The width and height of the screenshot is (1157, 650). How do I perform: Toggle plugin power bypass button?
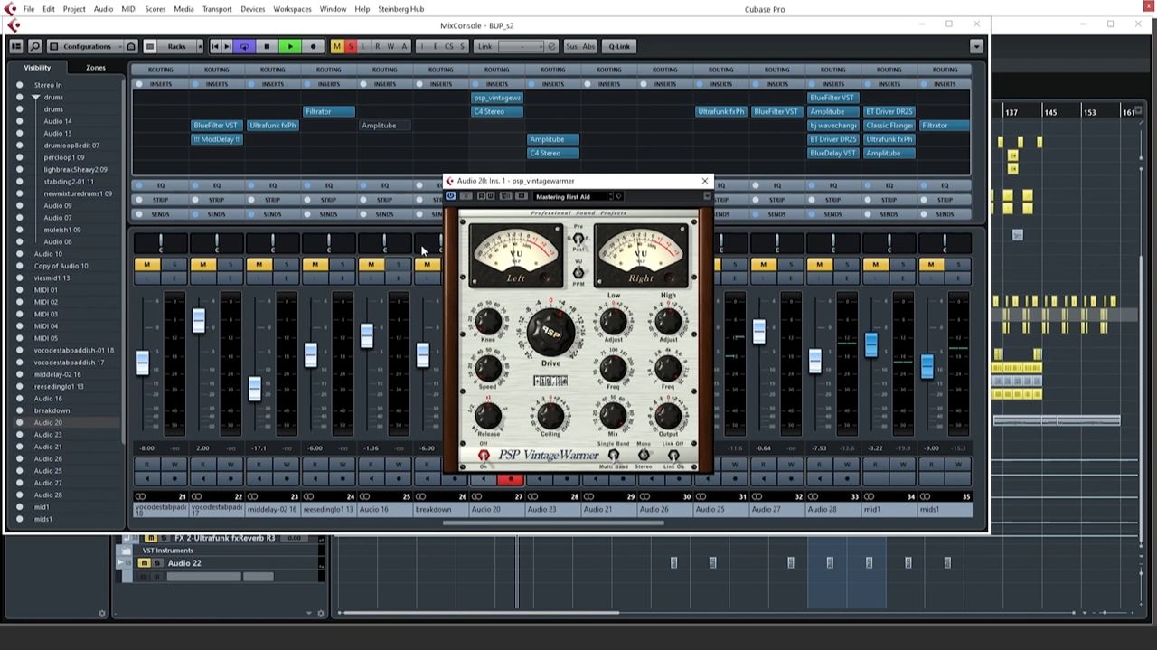tap(450, 196)
